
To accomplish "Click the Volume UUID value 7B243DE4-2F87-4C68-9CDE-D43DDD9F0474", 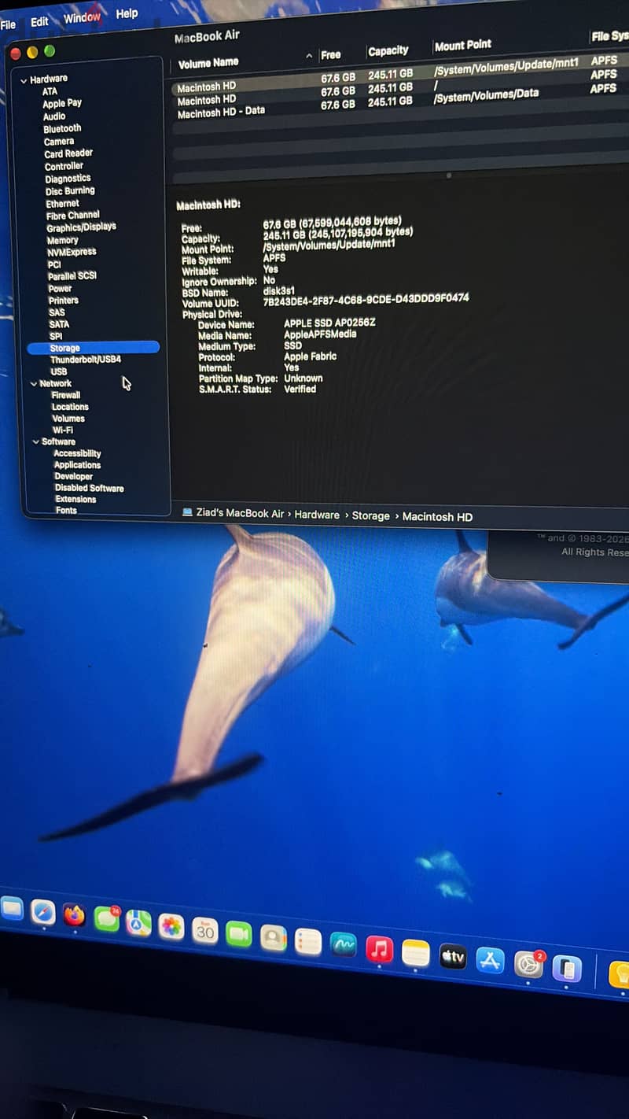I will pos(366,299).
